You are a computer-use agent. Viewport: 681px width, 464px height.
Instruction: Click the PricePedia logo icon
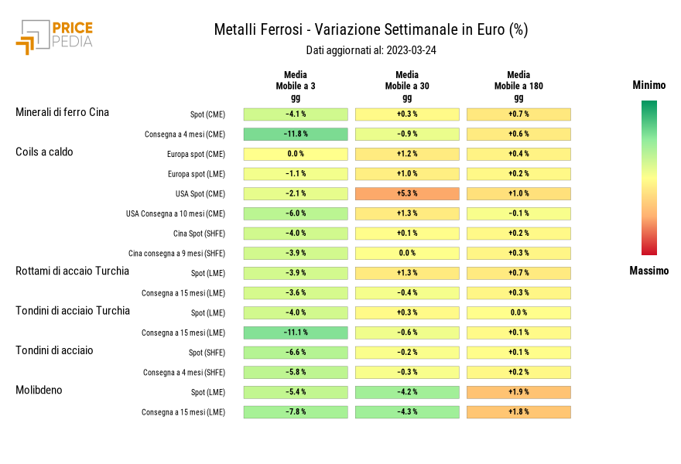pyautogui.click(x=33, y=36)
